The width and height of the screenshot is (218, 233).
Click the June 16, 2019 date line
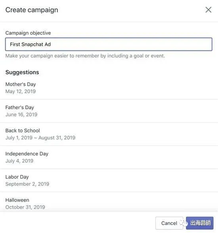click(x=21, y=115)
